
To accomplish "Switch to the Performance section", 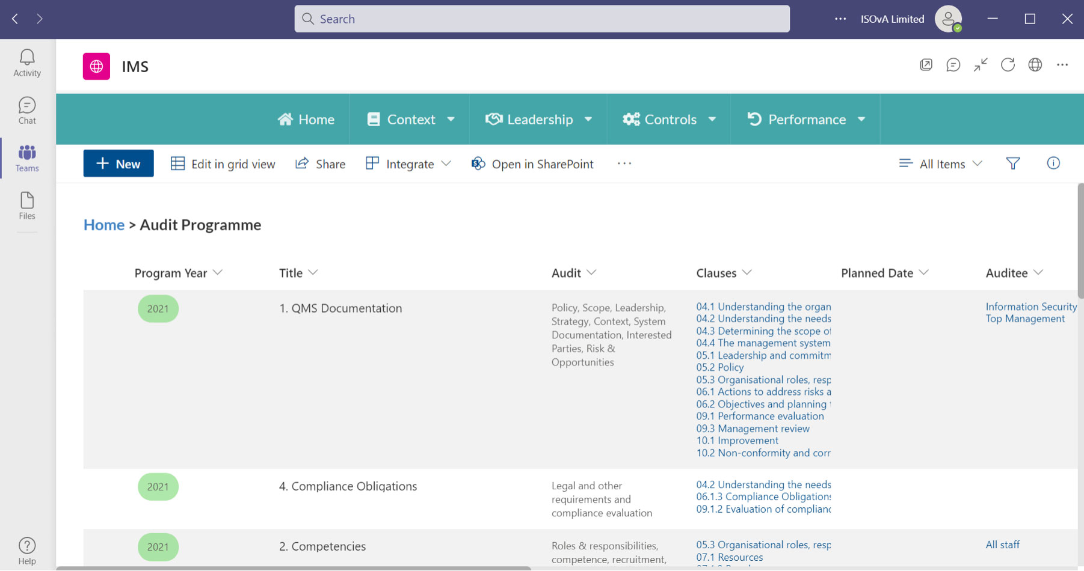I will [x=806, y=119].
